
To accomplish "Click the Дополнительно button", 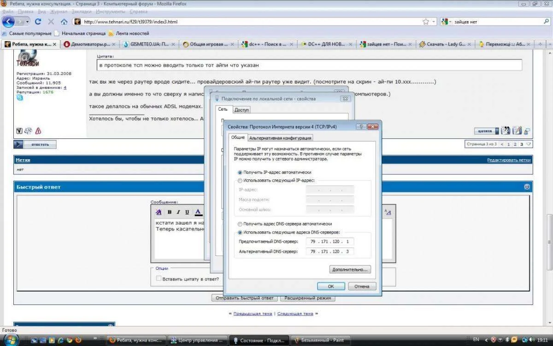I will (350, 269).
